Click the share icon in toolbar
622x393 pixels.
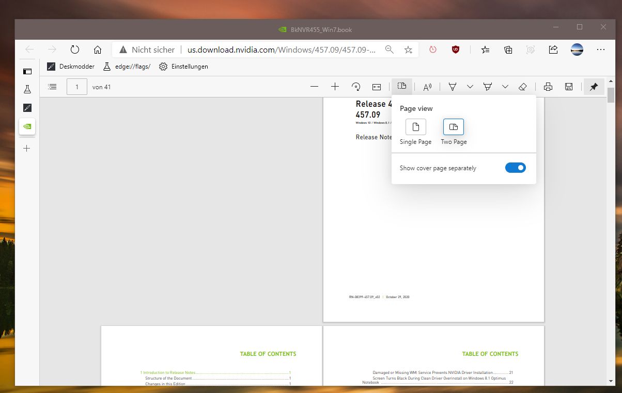[x=553, y=50]
